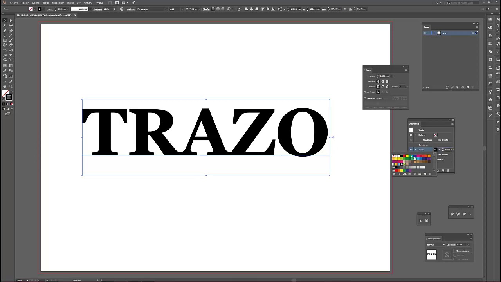This screenshot has height=282, width=501.
Task: Select the Direct Selection tool
Action: tap(11, 20)
